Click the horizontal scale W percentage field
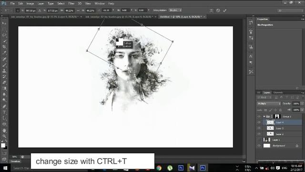This screenshot has height=172, width=305. pyautogui.click(x=69, y=11)
